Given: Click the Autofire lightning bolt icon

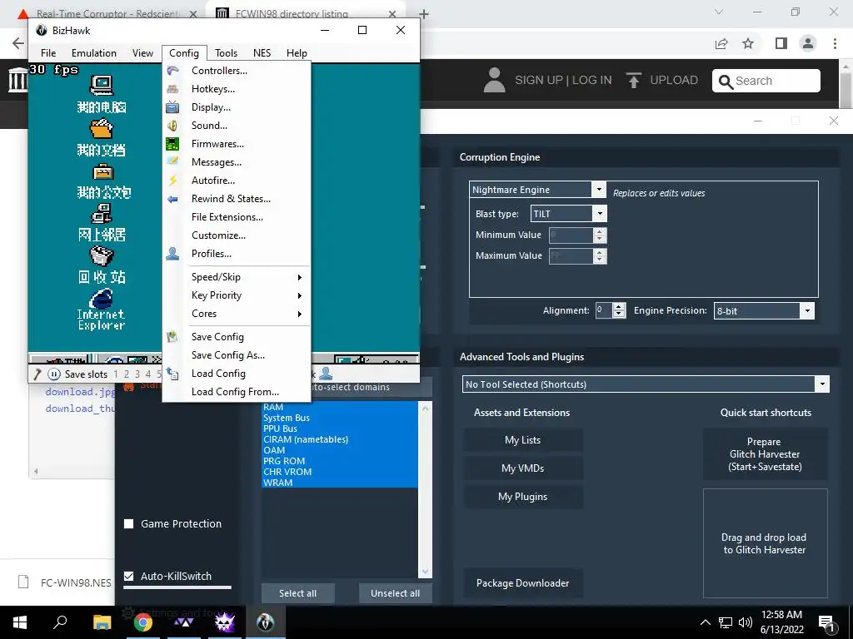Looking at the screenshot, I should [x=172, y=181].
